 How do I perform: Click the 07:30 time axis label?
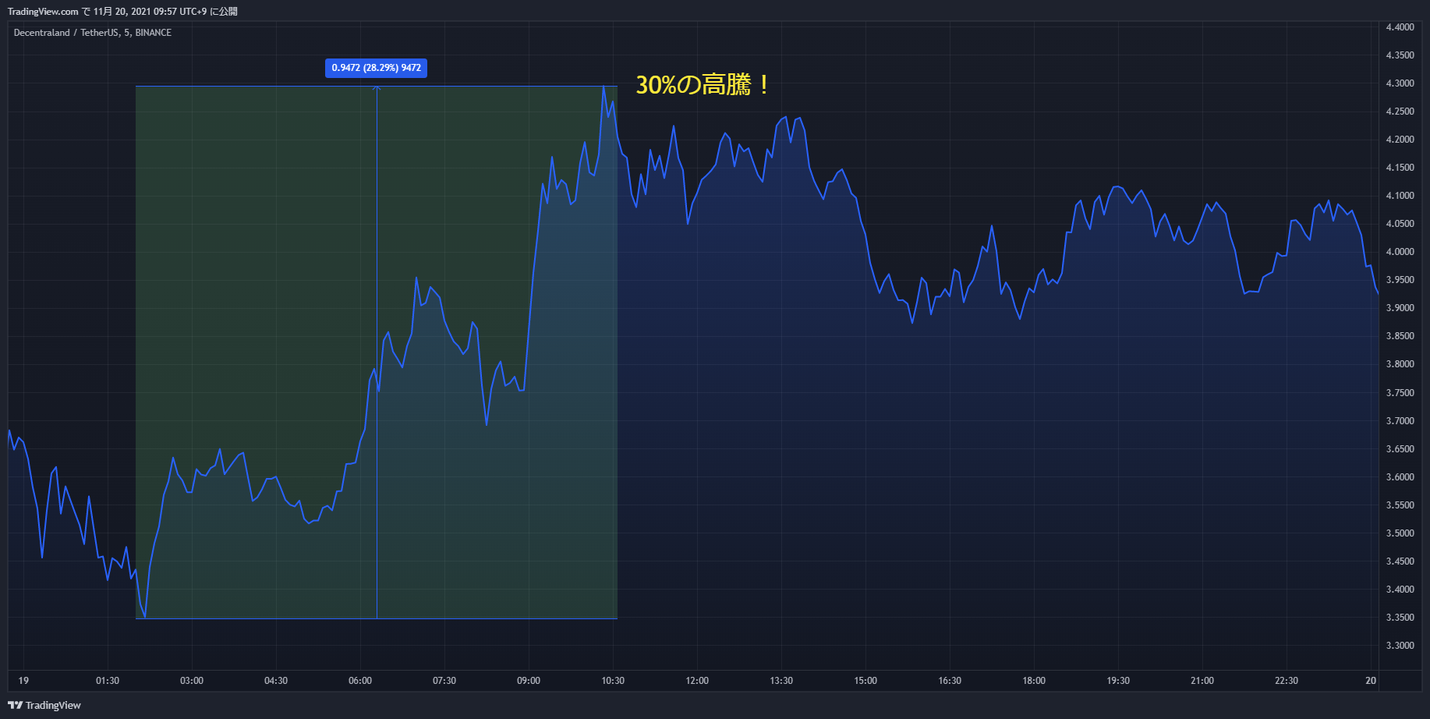(x=444, y=681)
